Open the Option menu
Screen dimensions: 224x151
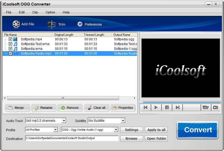click(x=50, y=12)
